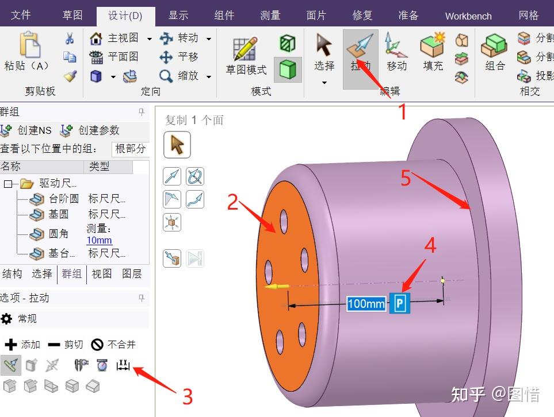Enable the 剪切 (Cut) operation mode
Viewport: 554px width, 417px height.
pos(64,344)
